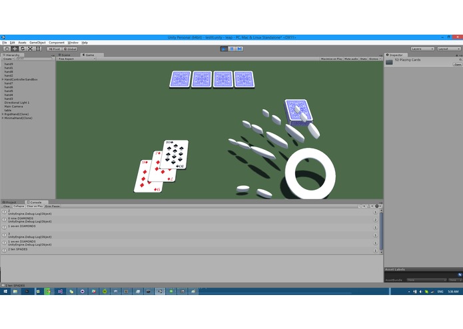Click the Open button in Inspector
This screenshot has height=329, width=463.
[458, 64]
